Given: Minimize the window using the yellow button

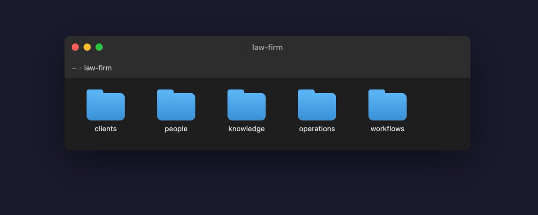Looking at the screenshot, I should (x=87, y=47).
